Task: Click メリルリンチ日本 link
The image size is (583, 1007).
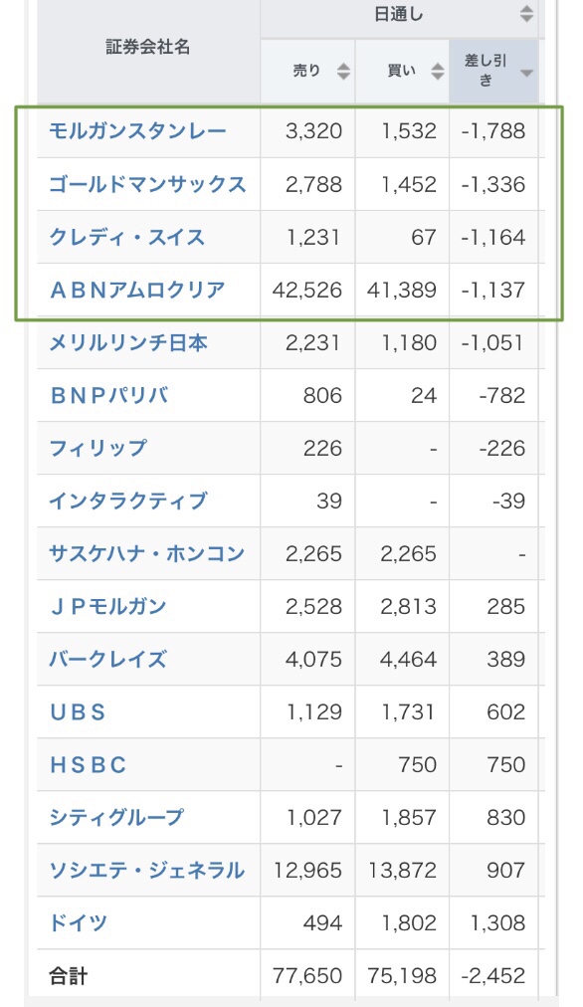Action: (128, 342)
